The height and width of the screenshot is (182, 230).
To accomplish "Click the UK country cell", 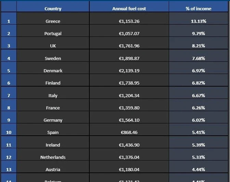I will (53, 46).
